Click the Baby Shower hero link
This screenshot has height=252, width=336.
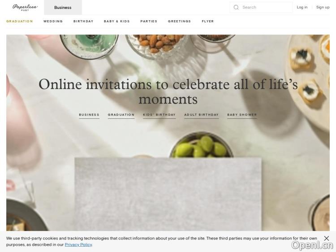242,115
